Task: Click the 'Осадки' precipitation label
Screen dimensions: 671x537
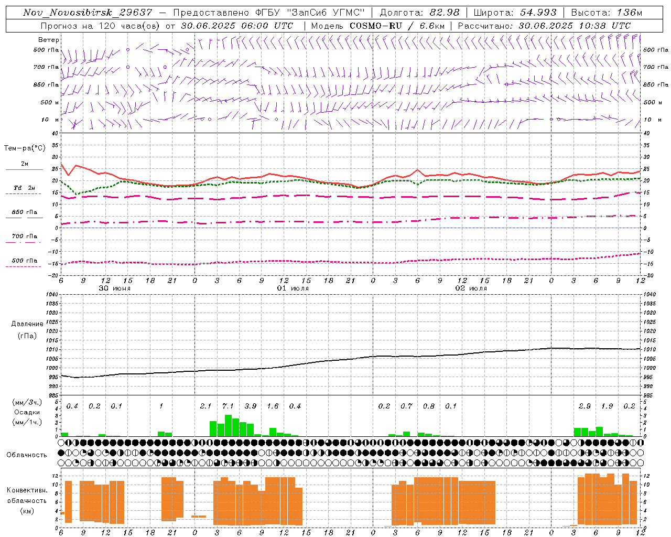Action: (x=27, y=412)
